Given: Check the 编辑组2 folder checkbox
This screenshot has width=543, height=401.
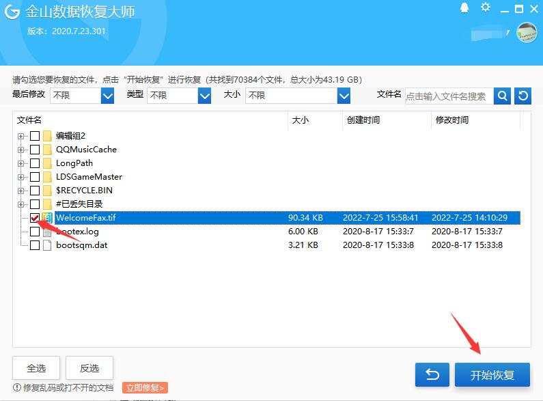Looking at the screenshot, I should point(35,136).
